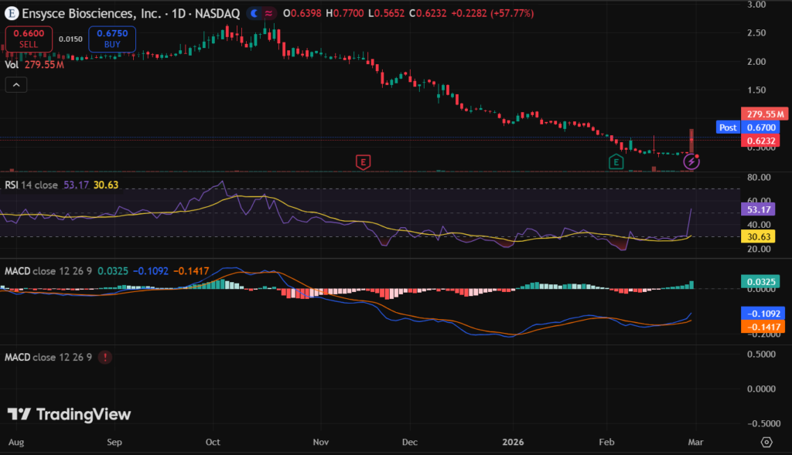The height and width of the screenshot is (455, 792).
Task: Open the green earnings marker in February
Action: coord(616,161)
